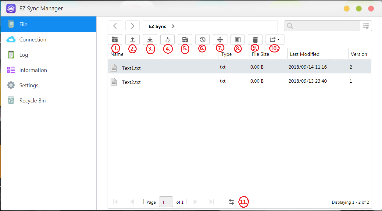Go back with left chevron button
The image size is (382, 211).
pyautogui.click(x=115, y=26)
